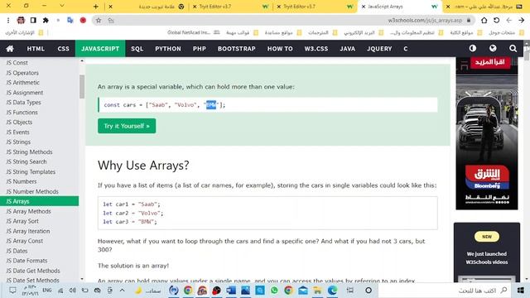Open JS Data Types in sidebar

pyautogui.click(x=23, y=102)
